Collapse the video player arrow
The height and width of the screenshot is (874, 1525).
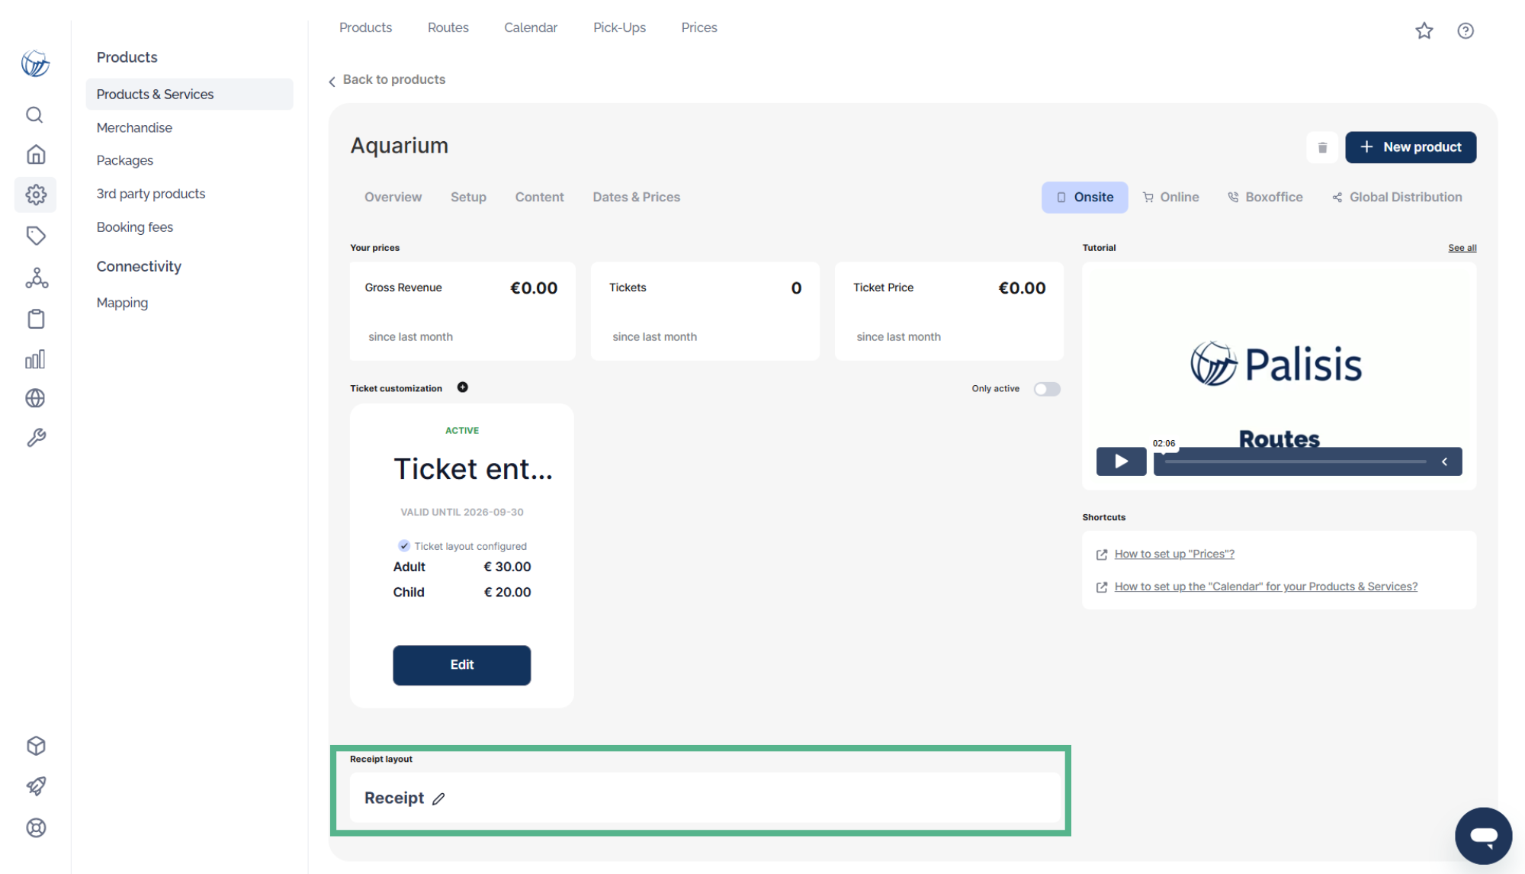pyautogui.click(x=1444, y=461)
